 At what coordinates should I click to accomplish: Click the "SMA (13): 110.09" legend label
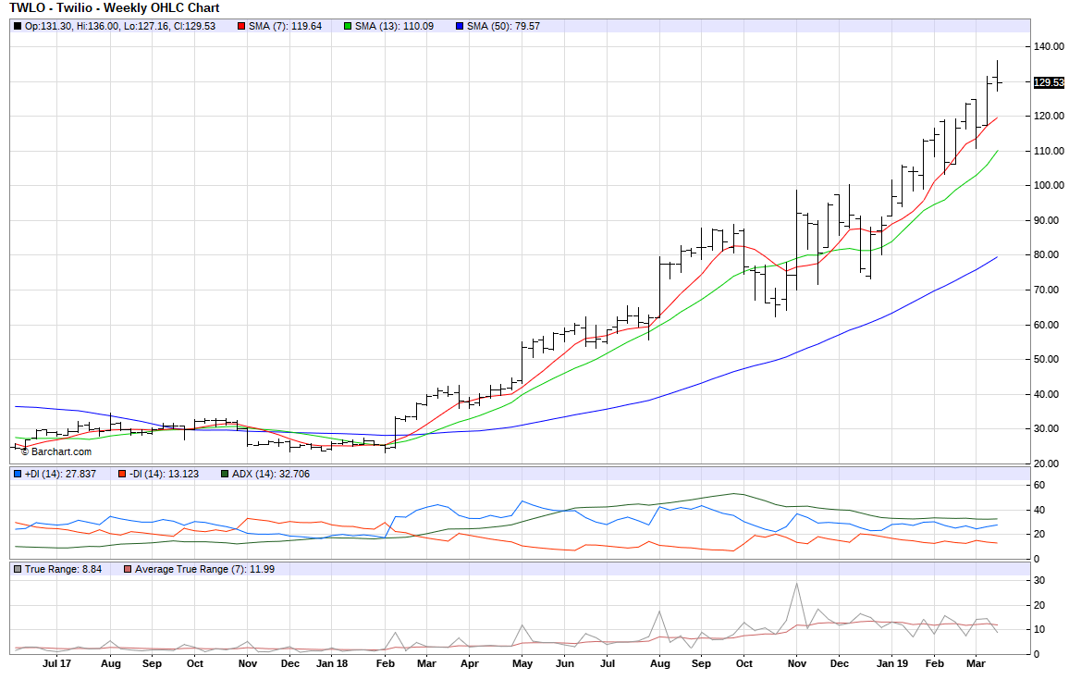coord(394,27)
